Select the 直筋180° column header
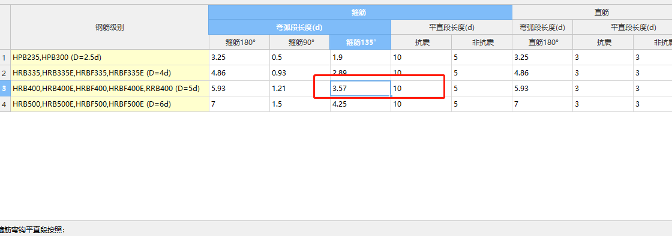 [542, 43]
